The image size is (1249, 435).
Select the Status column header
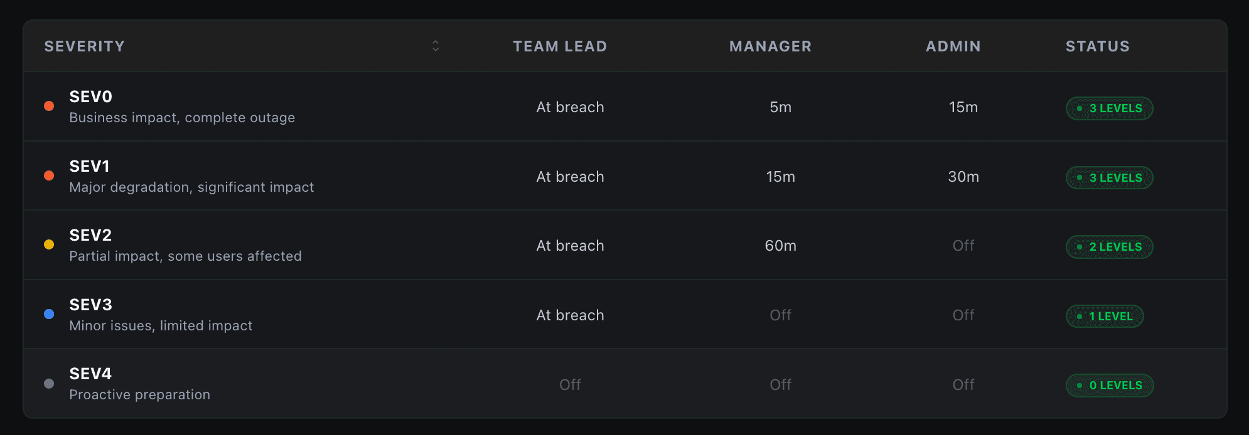tap(1098, 46)
